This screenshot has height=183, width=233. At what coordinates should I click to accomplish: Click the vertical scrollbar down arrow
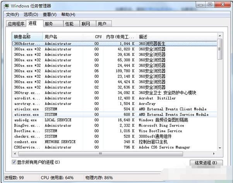coord(219,148)
